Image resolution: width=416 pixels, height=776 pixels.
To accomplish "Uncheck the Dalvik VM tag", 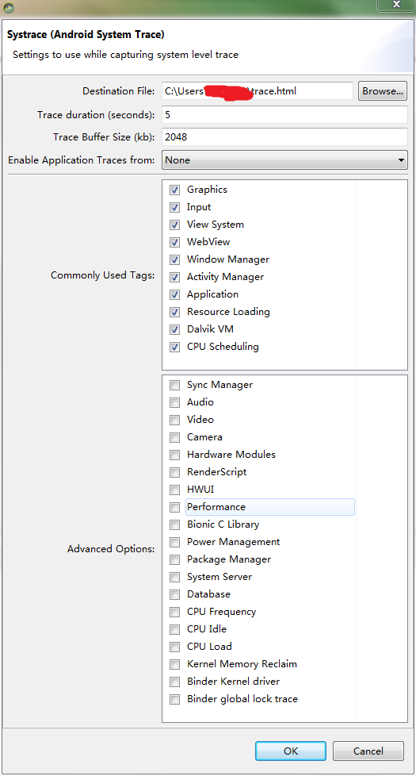I will pos(174,329).
